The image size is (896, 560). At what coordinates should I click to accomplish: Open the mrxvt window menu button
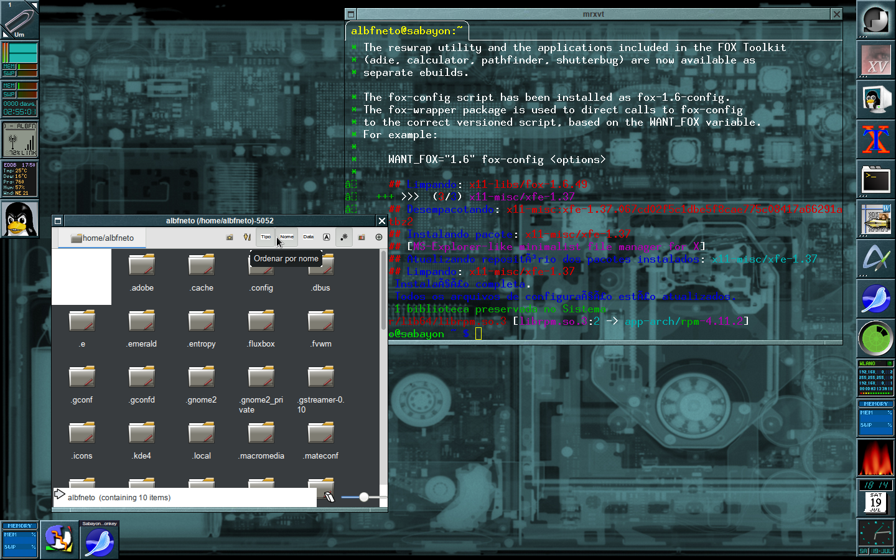tap(351, 14)
